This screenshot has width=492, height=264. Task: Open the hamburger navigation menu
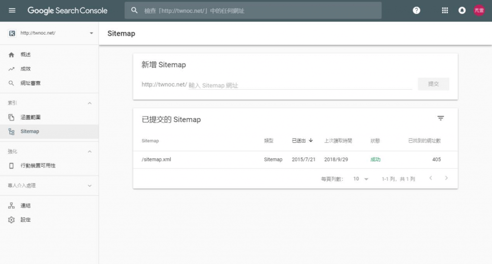pos(12,11)
